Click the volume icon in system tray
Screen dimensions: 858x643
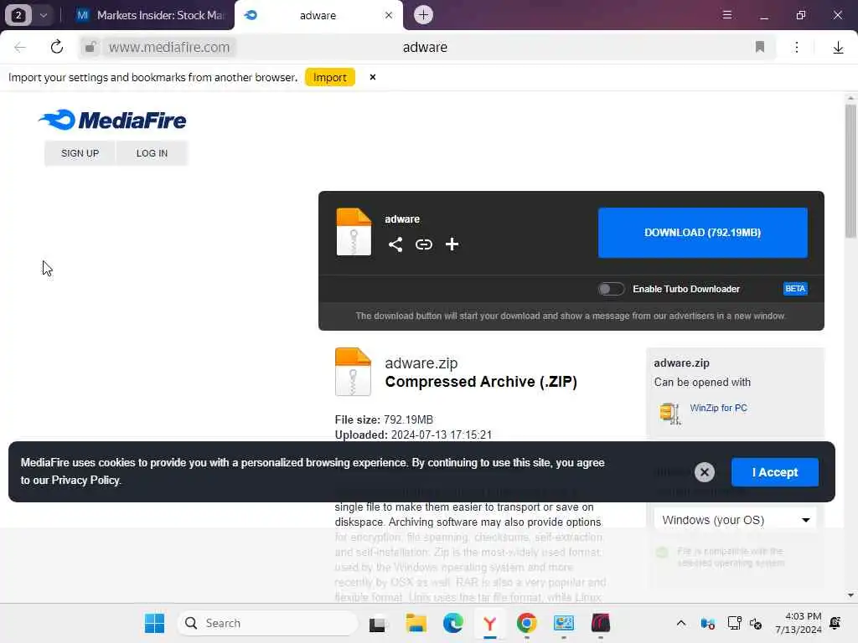tap(756, 623)
